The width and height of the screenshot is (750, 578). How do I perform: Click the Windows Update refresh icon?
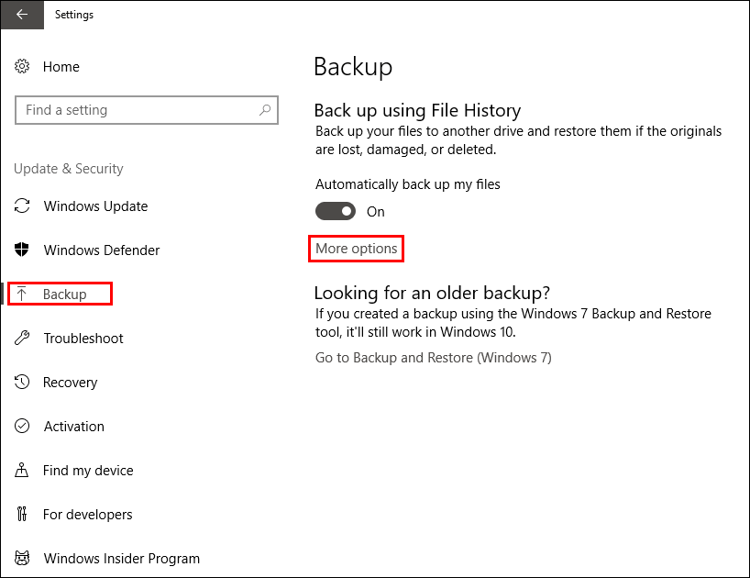[x=22, y=206]
